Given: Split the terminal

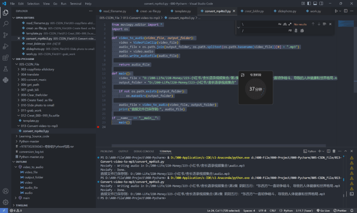Looking at the screenshot, I should pyautogui.click(x=328, y=151).
